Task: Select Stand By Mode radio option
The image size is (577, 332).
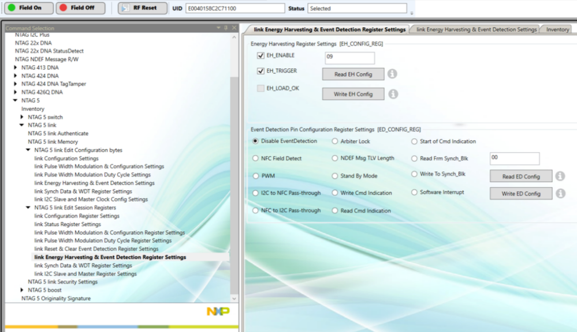Action: point(335,176)
